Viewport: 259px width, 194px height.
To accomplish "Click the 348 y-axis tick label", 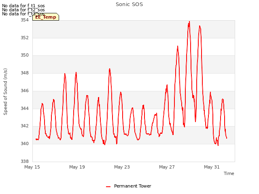I will tap(25, 73).
